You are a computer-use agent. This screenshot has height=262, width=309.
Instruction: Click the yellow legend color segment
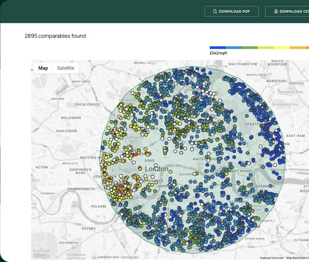coord(282,47)
